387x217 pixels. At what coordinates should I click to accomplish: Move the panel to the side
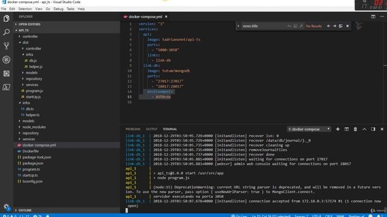(373, 129)
